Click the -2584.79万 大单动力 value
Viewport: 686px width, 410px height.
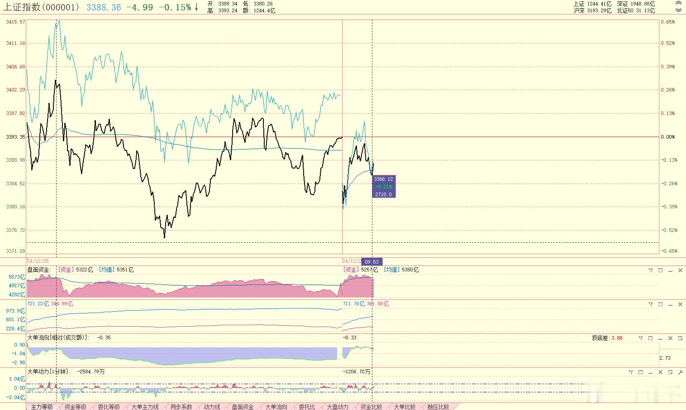91,371
